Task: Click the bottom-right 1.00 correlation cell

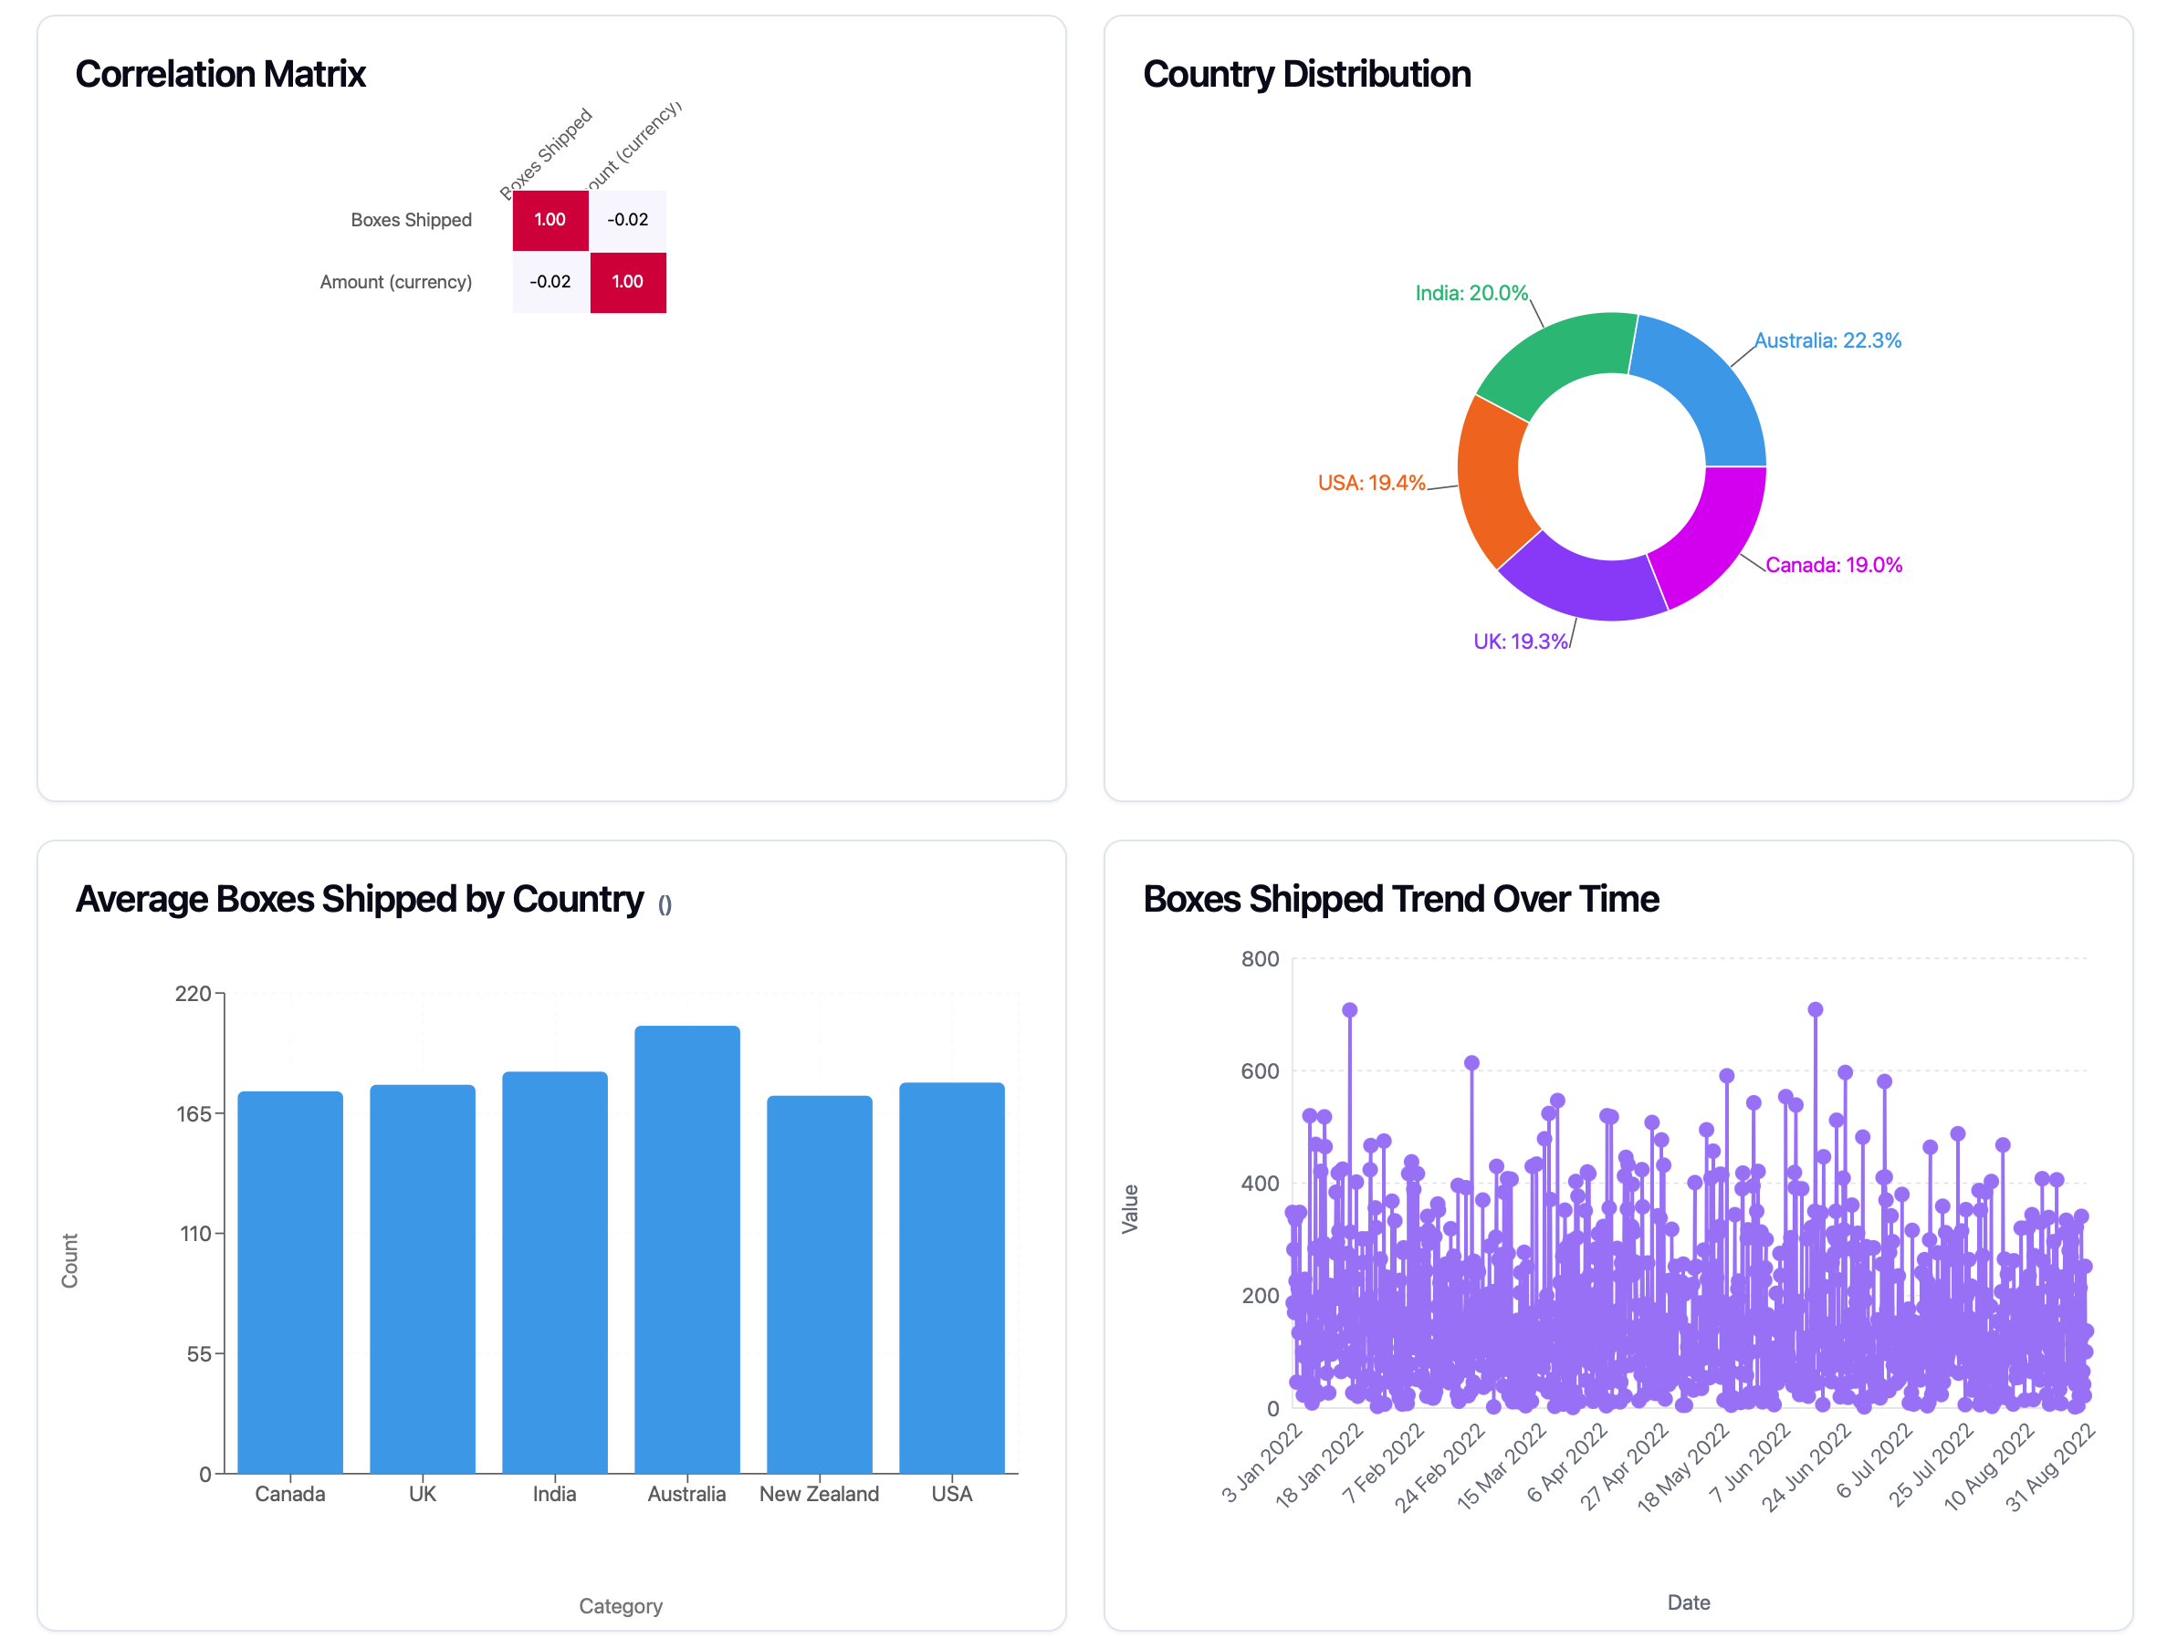Action: [x=626, y=282]
